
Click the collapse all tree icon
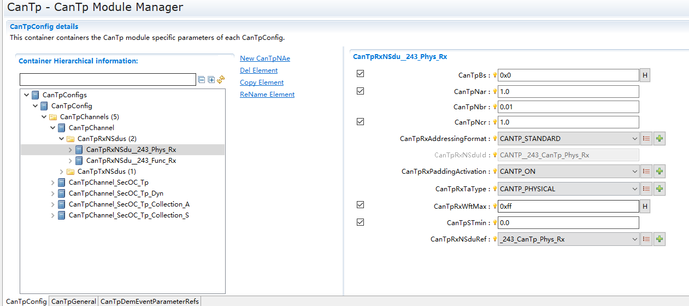(x=202, y=80)
